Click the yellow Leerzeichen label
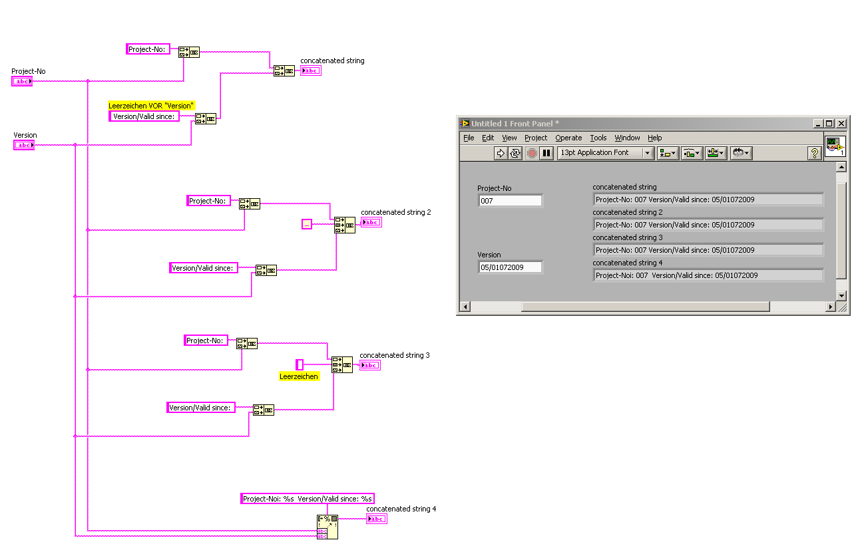The image size is (858, 548). click(x=299, y=376)
